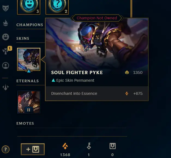
Task: Jump to the Champions section header
Action: pyautogui.click(x=30, y=25)
